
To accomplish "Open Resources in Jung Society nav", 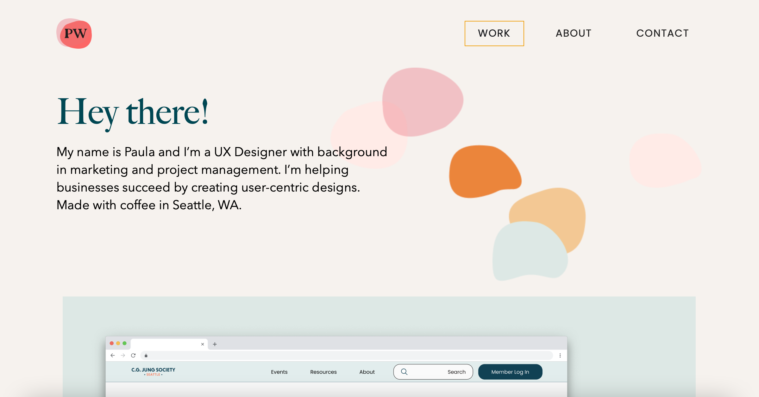I will click(x=323, y=372).
